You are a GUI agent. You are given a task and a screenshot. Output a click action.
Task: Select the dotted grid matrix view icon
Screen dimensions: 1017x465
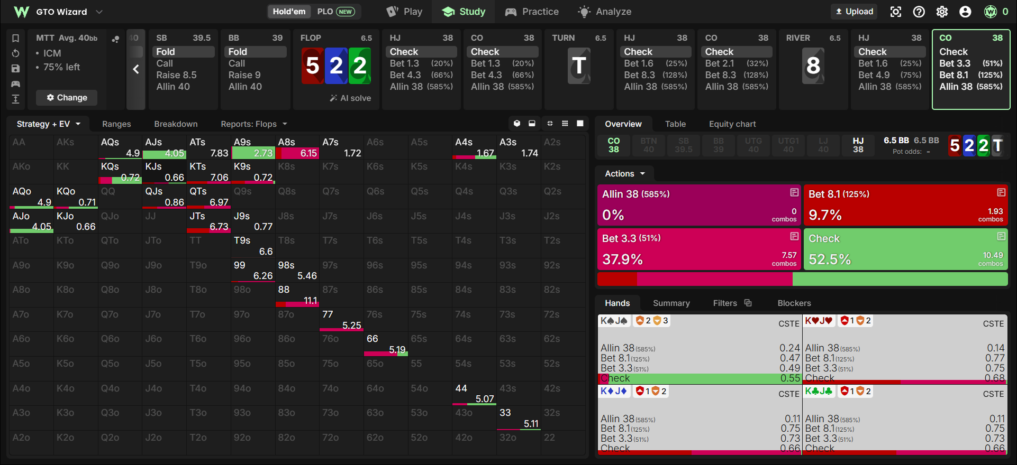point(565,124)
